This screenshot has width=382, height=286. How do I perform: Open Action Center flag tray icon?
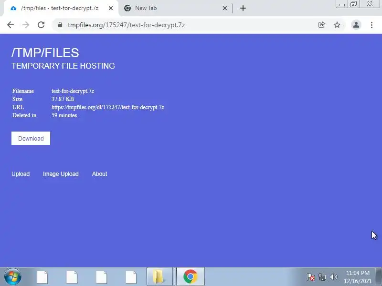pyautogui.click(x=311, y=277)
